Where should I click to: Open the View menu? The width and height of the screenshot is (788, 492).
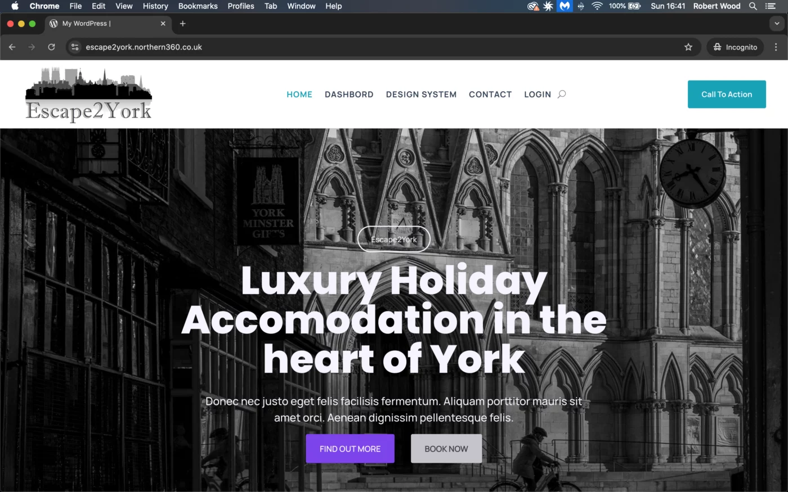[124, 6]
